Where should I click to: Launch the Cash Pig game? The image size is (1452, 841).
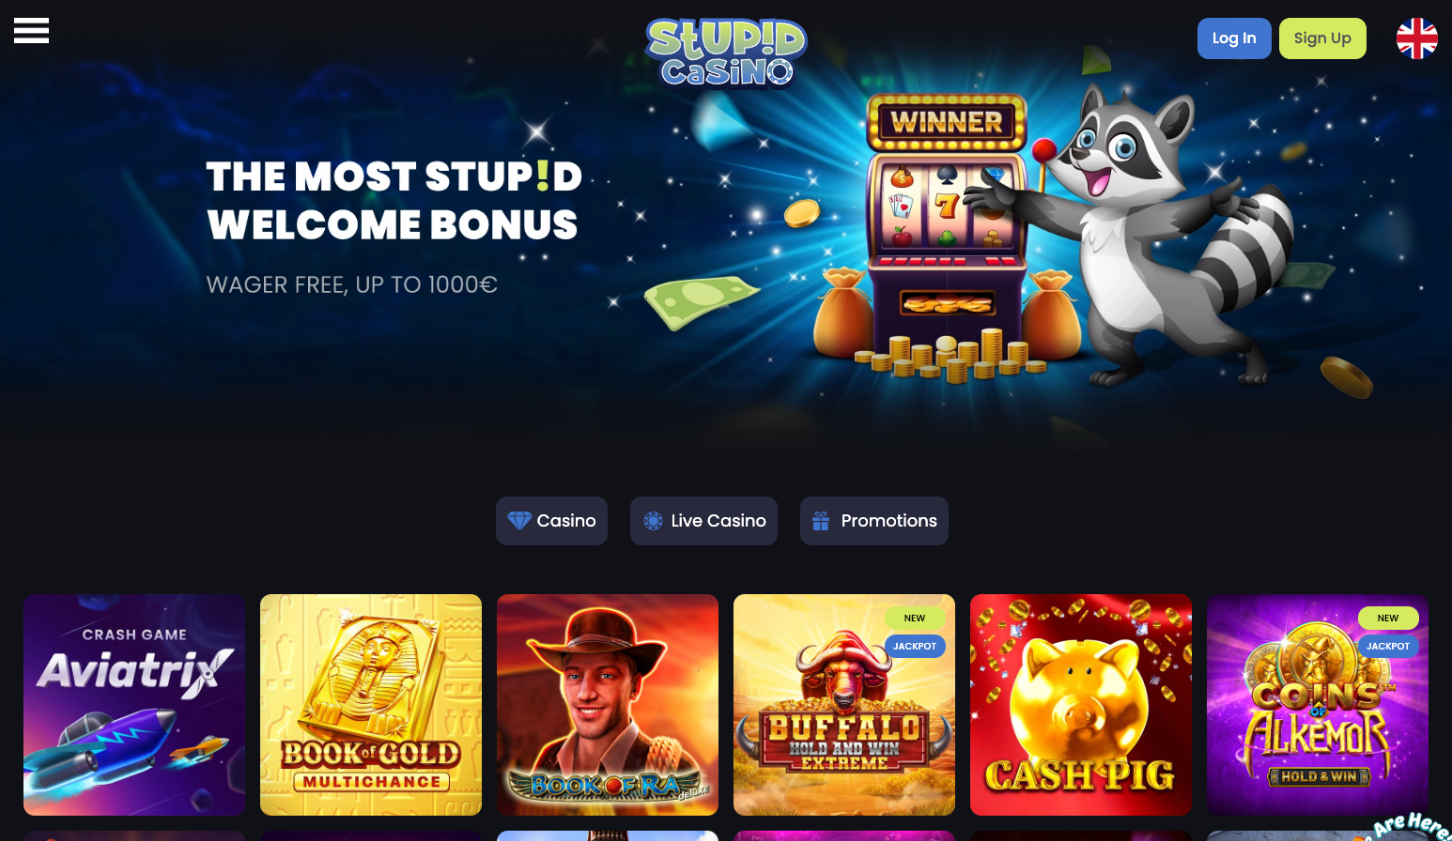[x=1081, y=705]
